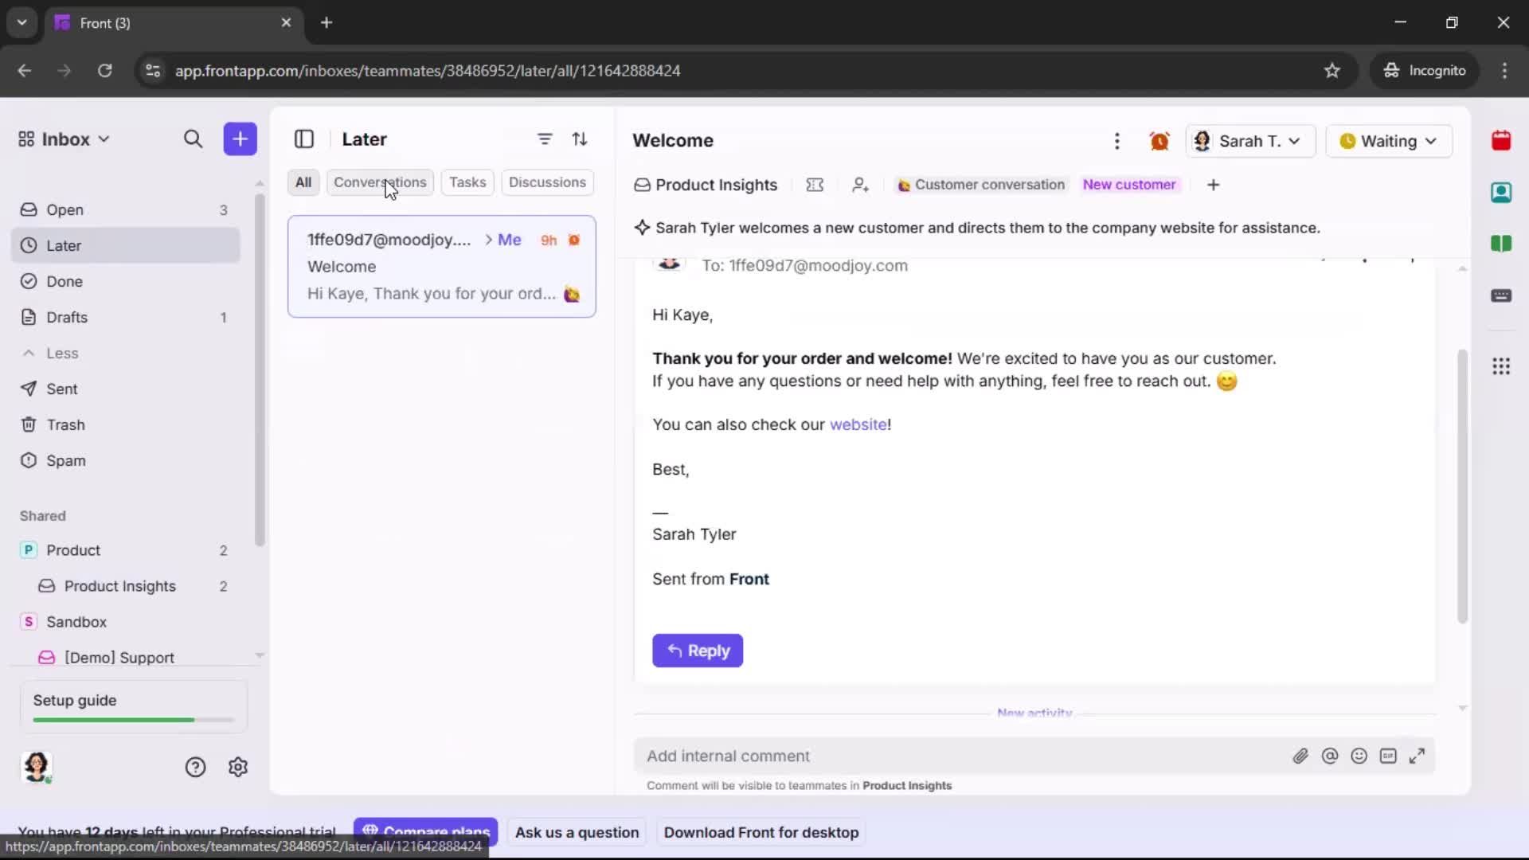
Task: Expand the [Demo] Support inbox
Action: (x=260, y=655)
